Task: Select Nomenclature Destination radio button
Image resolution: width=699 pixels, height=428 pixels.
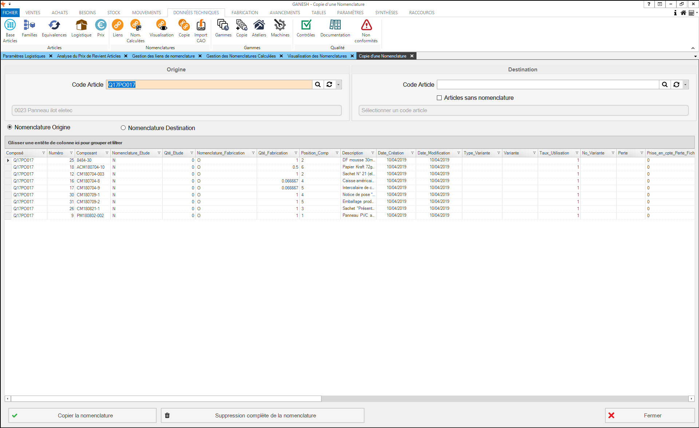Action: [123, 128]
